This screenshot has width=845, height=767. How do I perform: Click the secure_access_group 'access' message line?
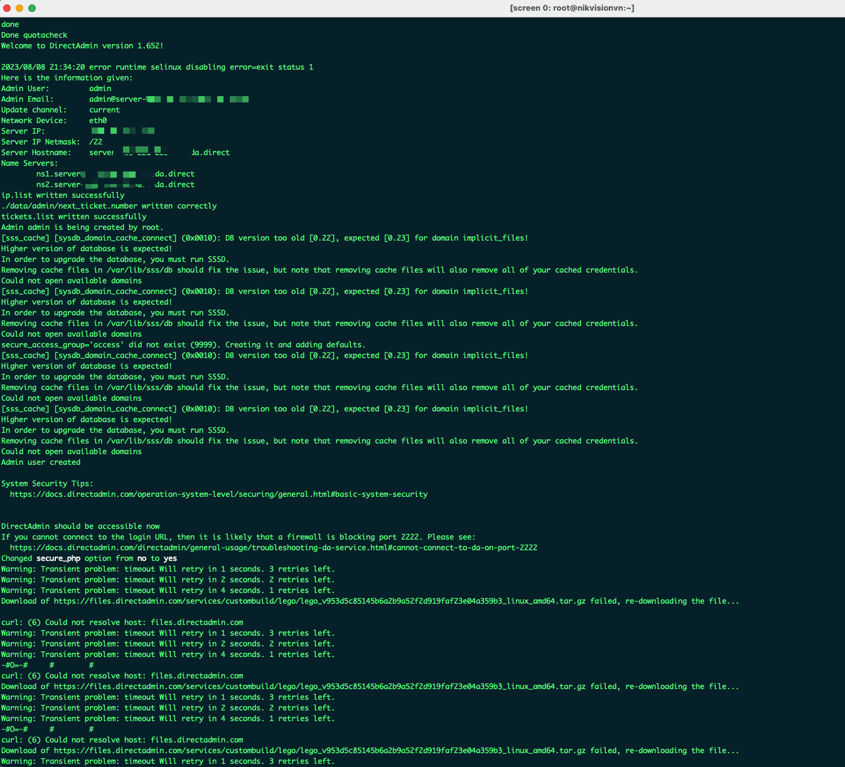183,345
